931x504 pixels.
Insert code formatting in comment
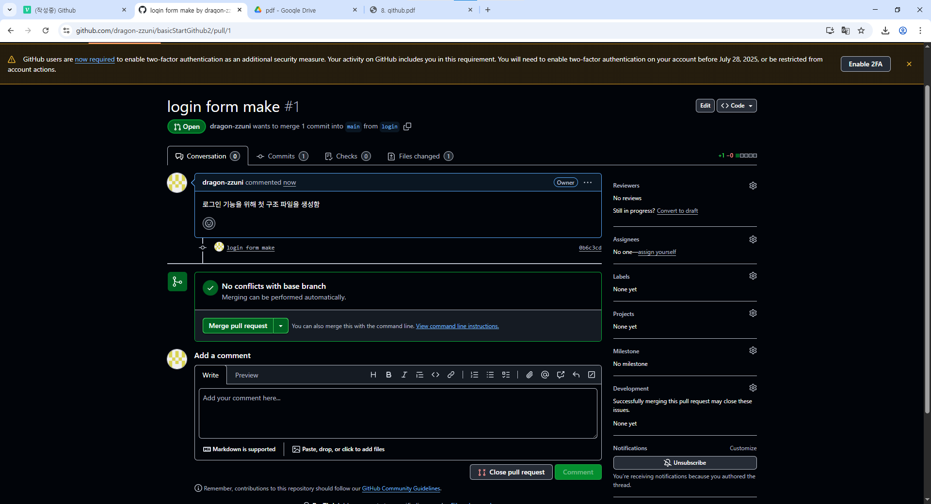coord(435,375)
